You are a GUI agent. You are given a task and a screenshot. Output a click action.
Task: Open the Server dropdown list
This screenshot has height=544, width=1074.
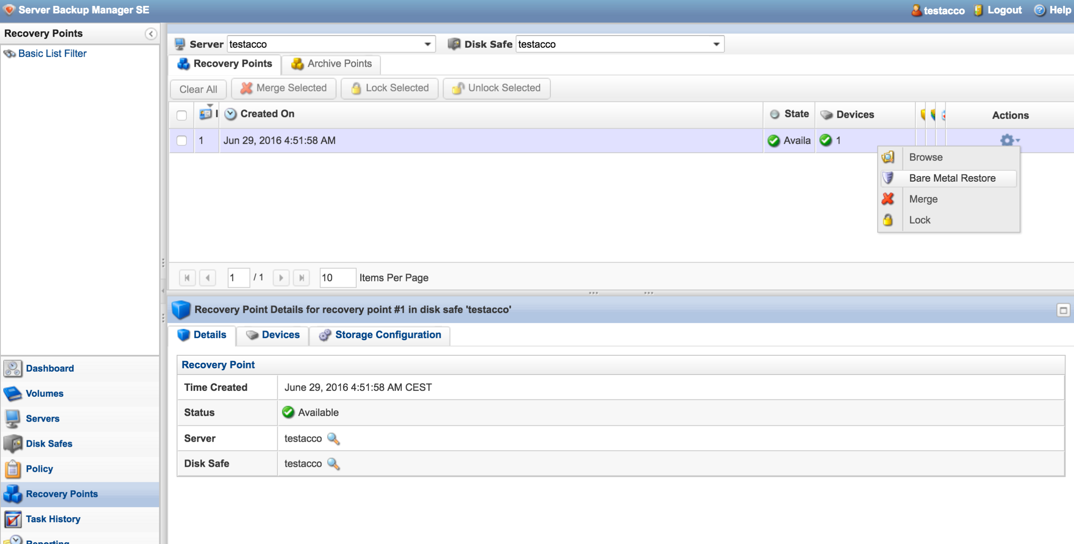427,44
